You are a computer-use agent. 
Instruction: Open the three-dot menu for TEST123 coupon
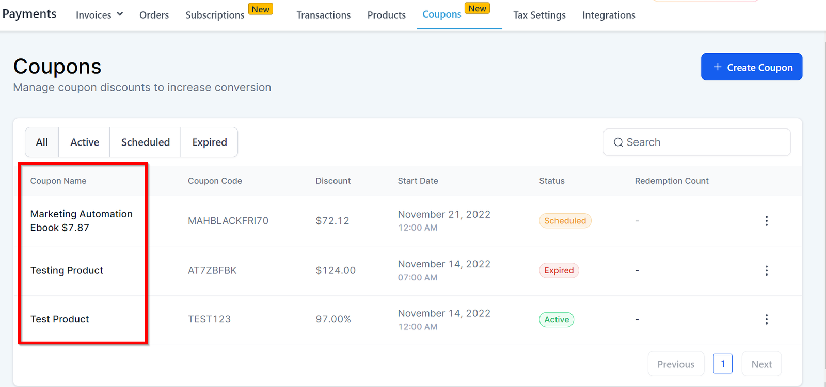(x=766, y=319)
